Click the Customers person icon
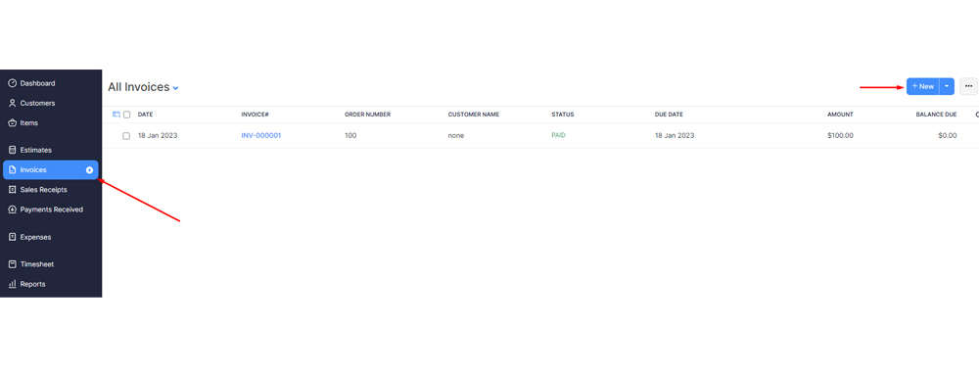The width and height of the screenshot is (979, 373). pyautogui.click(x=12, y=103)
